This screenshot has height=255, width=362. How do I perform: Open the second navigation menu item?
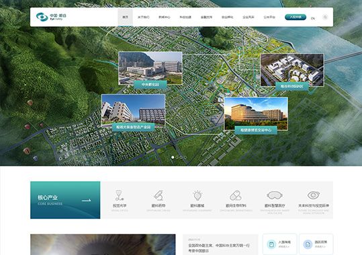[x=143, y=17]
